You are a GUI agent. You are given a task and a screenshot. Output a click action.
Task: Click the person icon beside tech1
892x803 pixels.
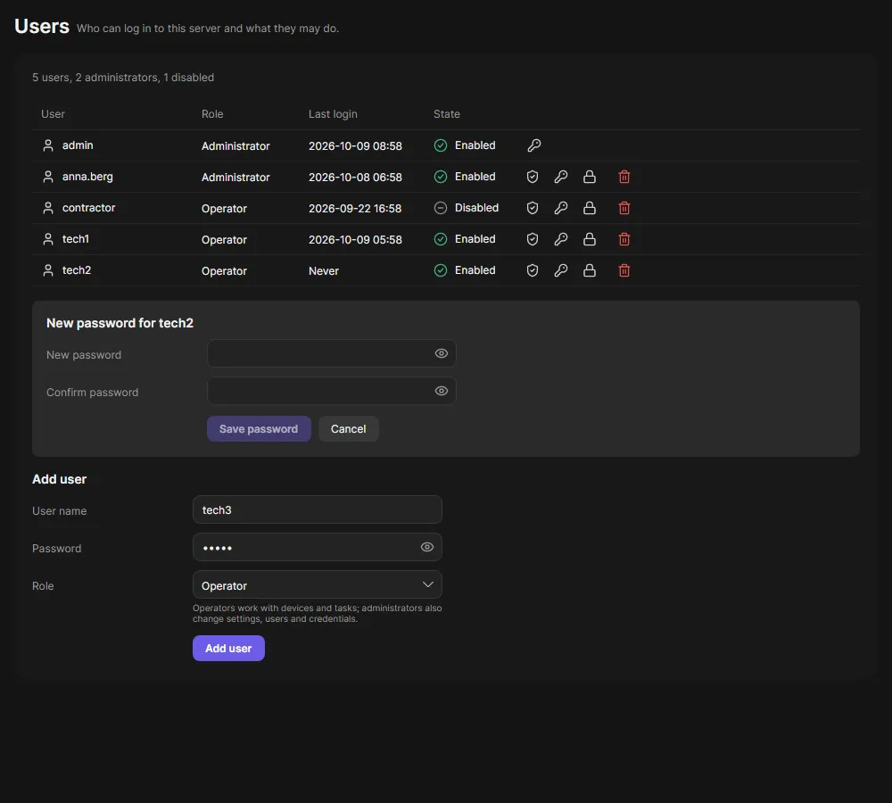pyautogui.click(x=48, y=240)
